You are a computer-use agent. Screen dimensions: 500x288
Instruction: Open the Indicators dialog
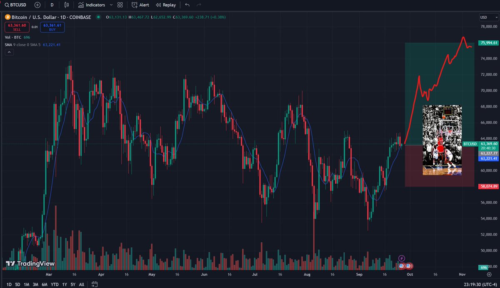(92, 5)
